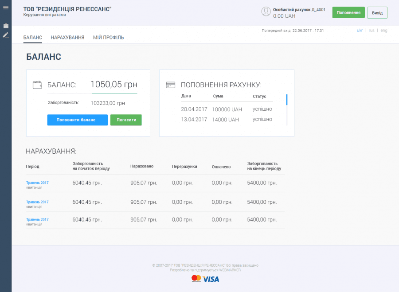Select the ukr language link

click(360, 31)
